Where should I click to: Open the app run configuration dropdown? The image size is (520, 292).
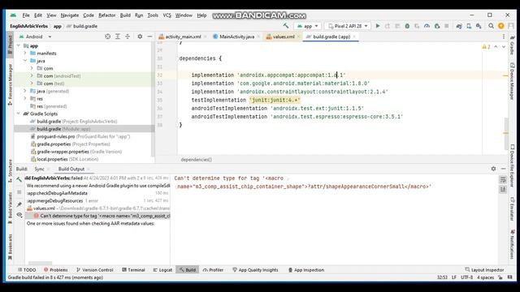pos(307,26)
